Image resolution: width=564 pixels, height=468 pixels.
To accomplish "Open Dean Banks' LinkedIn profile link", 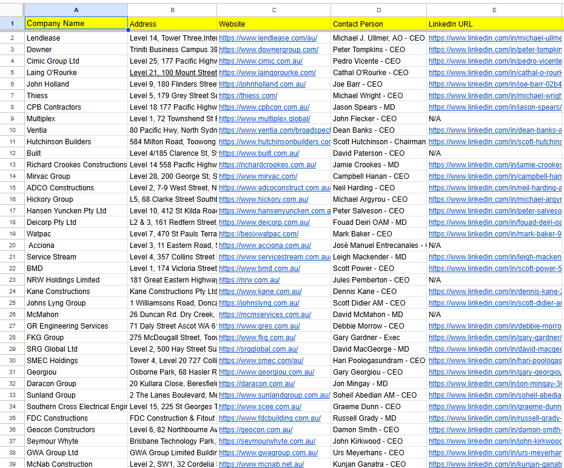I will point(495,130).
